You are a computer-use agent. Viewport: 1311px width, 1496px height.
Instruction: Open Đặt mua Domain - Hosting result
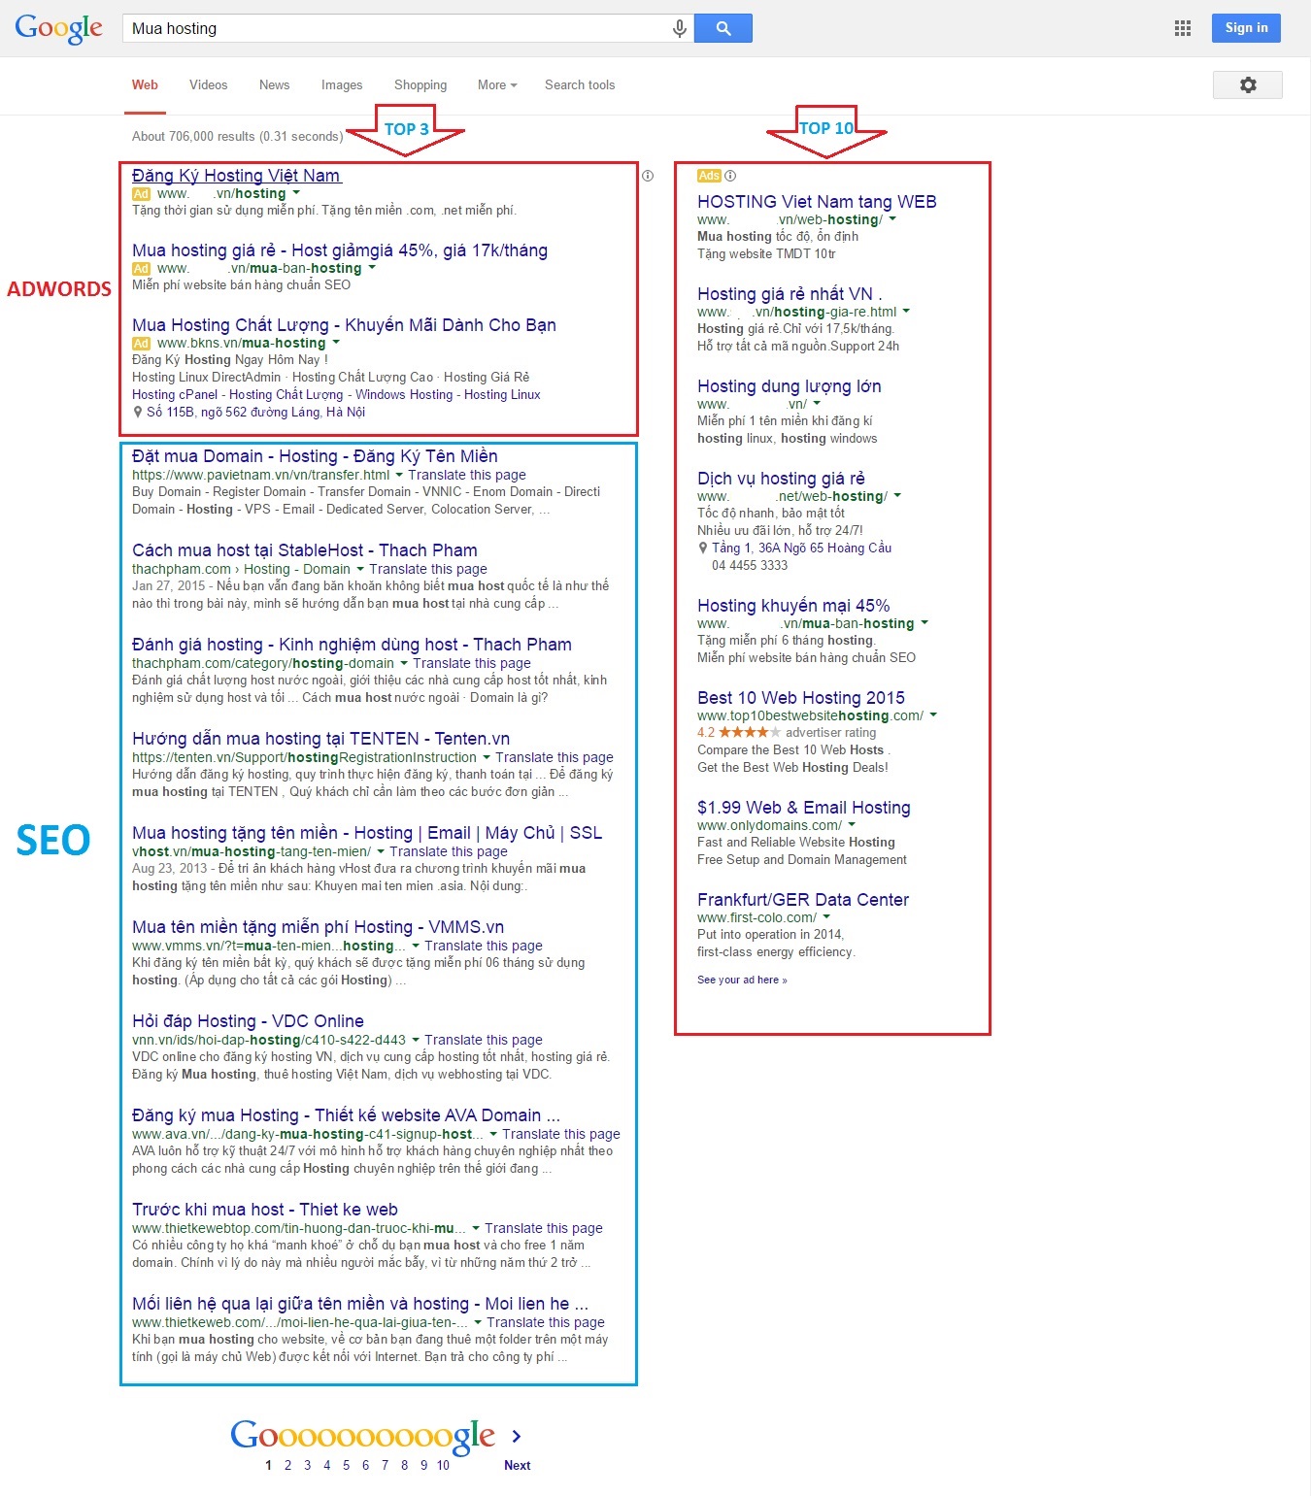pyautogui.click(x=315, y=456)
